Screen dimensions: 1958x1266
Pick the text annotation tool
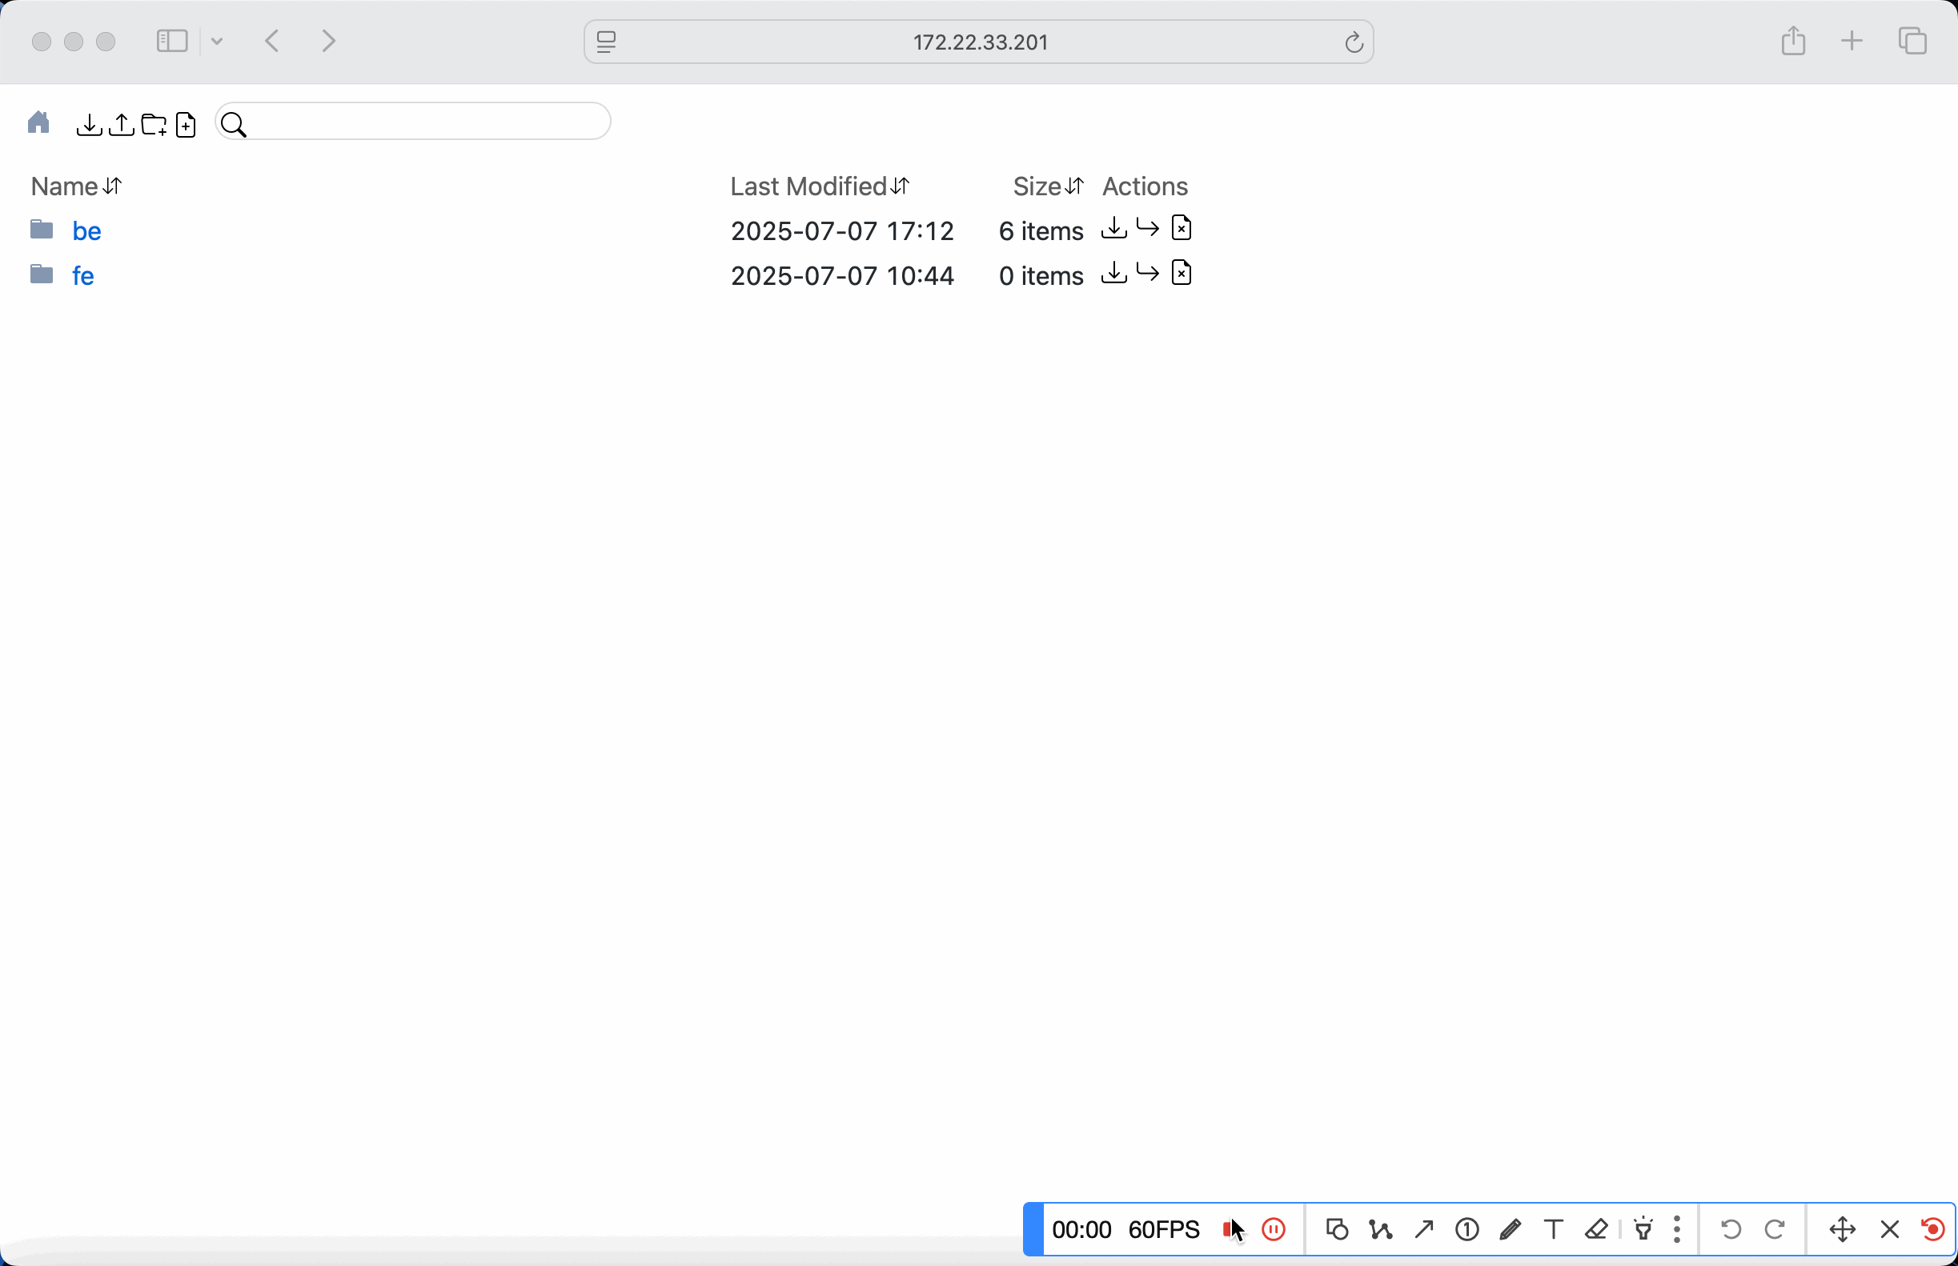coord(1553,1229)
